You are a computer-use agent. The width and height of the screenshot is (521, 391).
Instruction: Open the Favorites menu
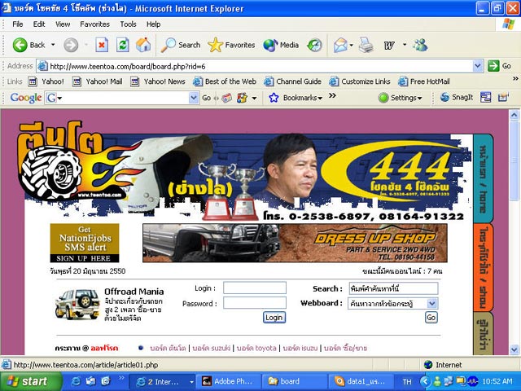point(94,24)
